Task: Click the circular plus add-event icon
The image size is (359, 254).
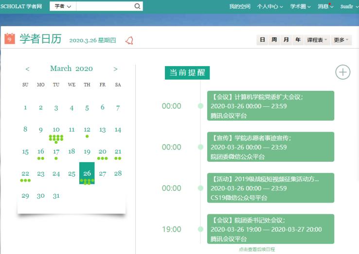Action: (x=342, y=72)
